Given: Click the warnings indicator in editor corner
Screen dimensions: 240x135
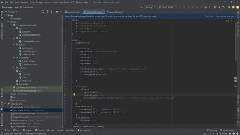Looking at the screenshot, I should point(227,21).
